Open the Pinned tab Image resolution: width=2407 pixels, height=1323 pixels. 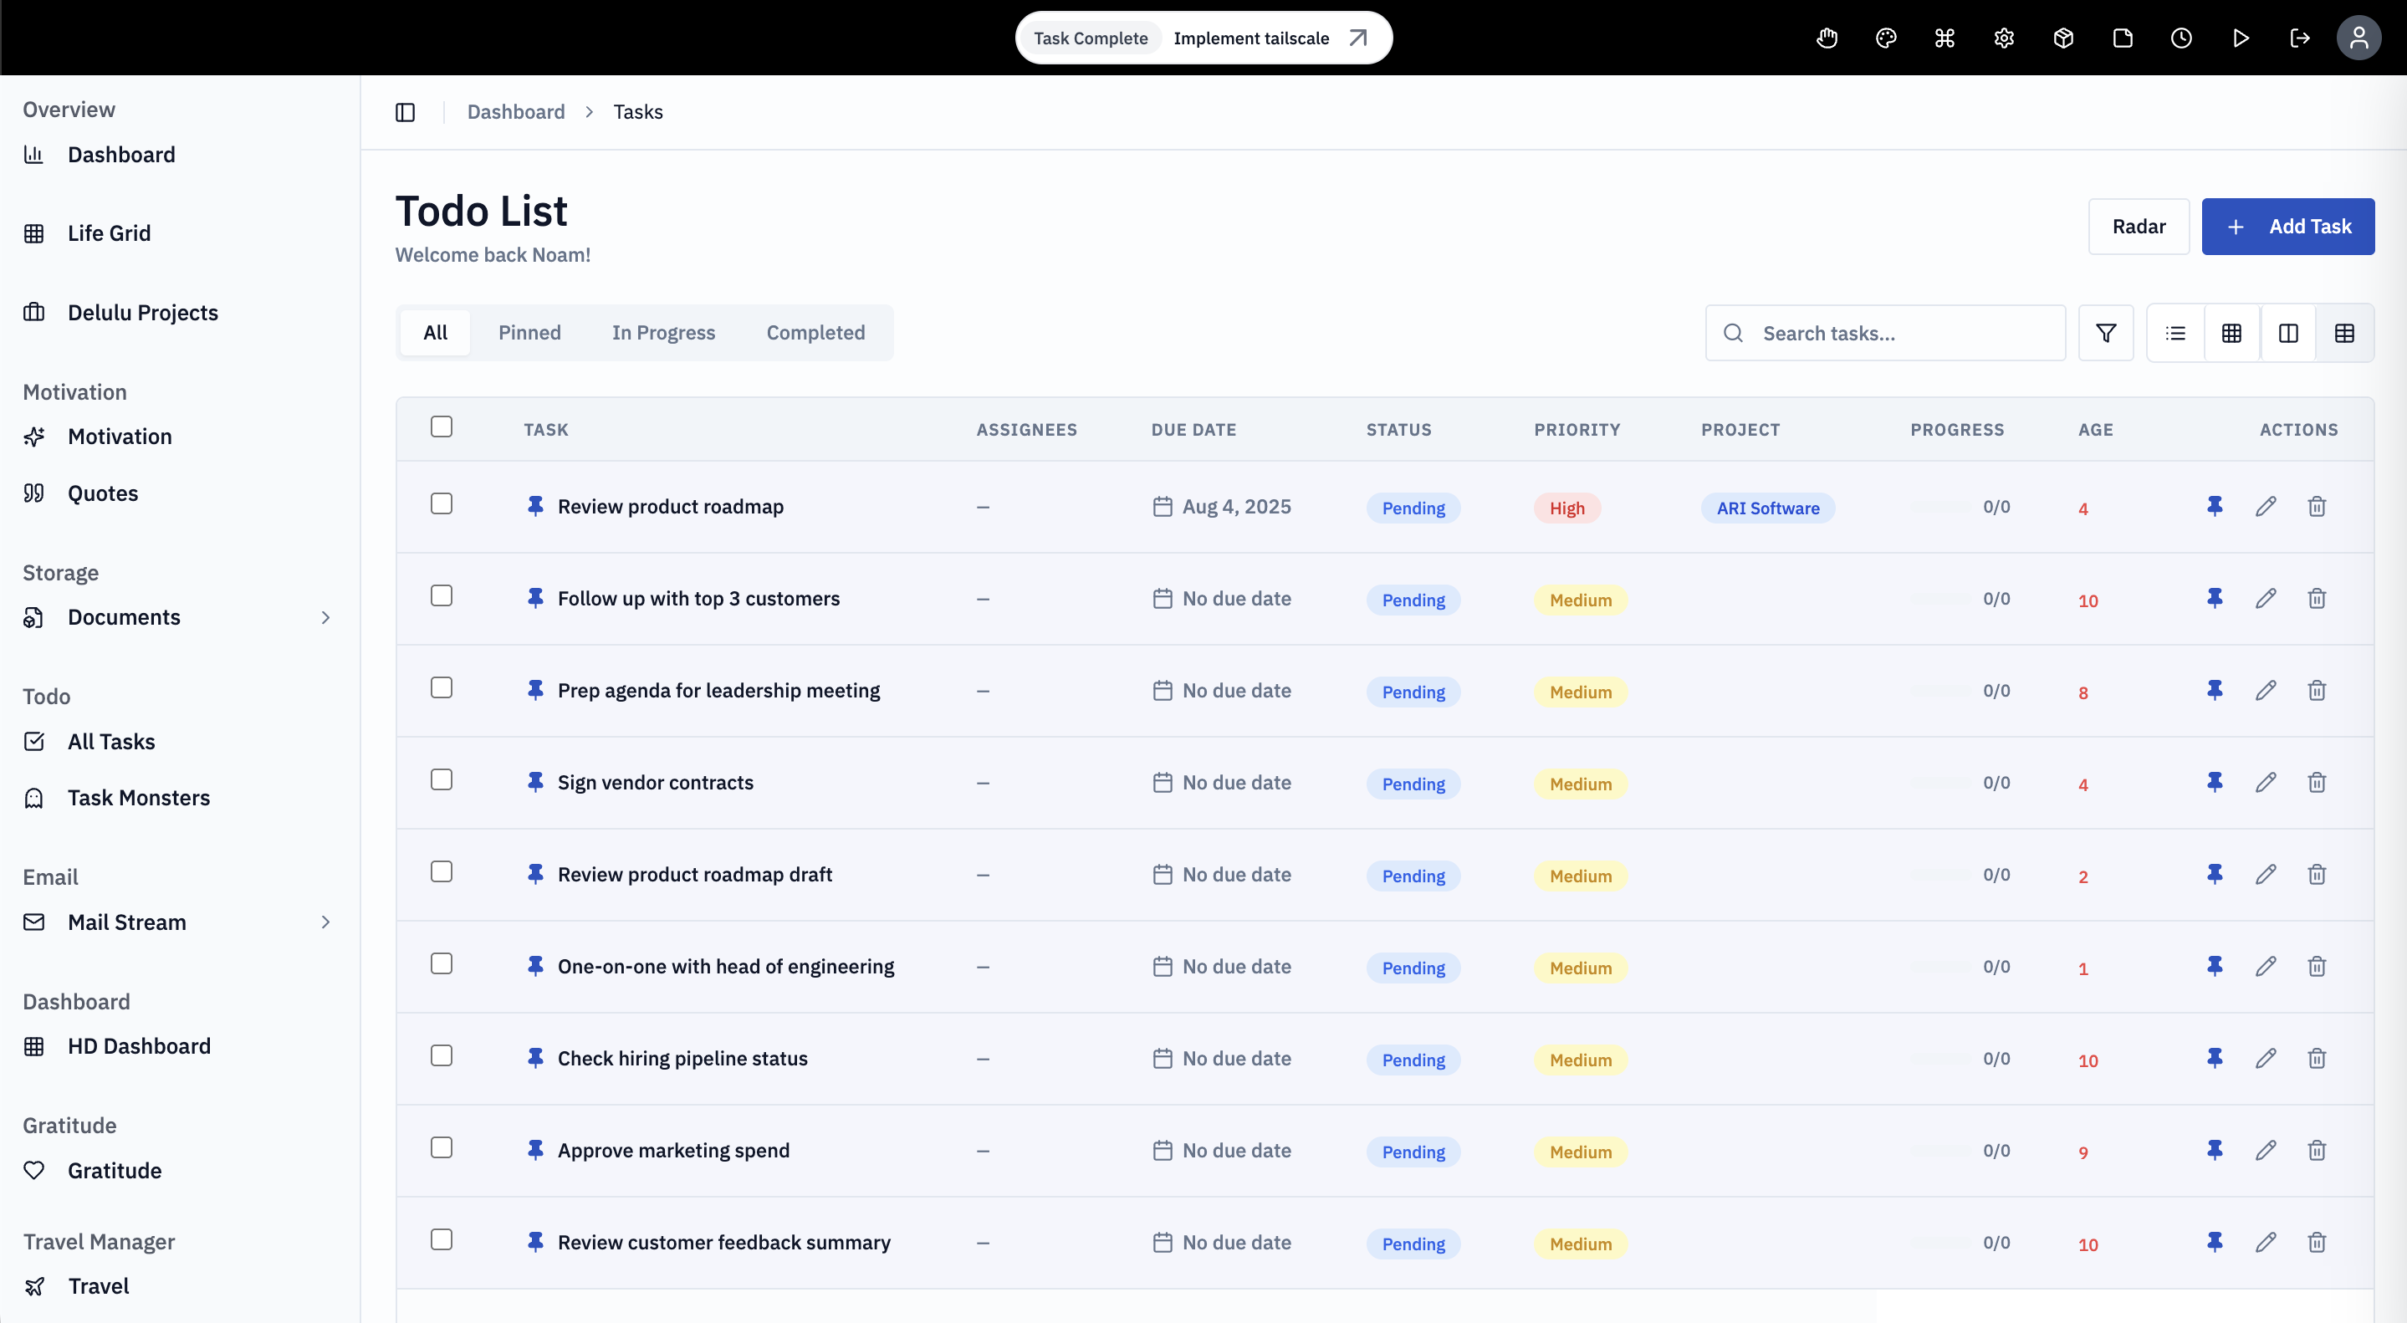pyautogui.click(x=529, y=333)
